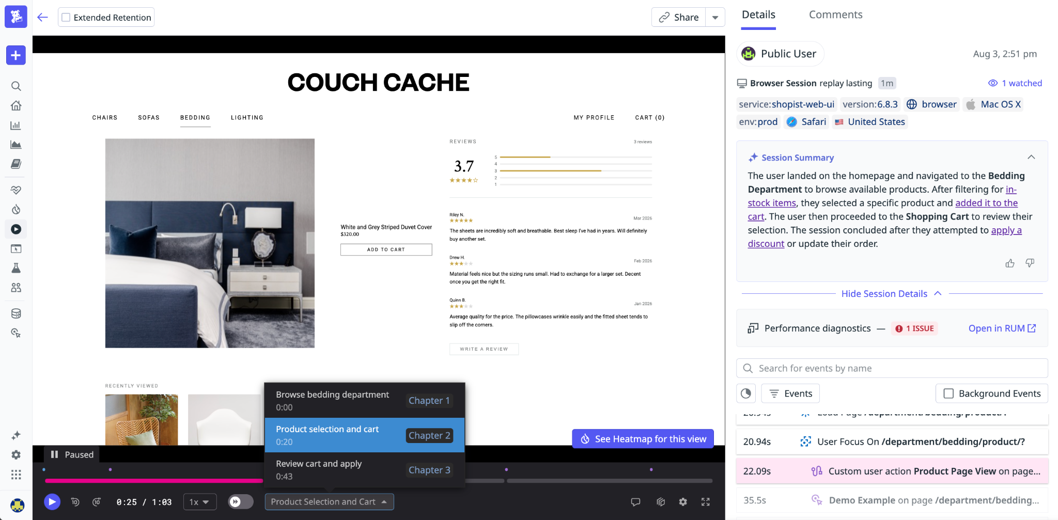Click the wicker chair recently viewed thumbnail
1058x520 pixels.
click(142, 420)
